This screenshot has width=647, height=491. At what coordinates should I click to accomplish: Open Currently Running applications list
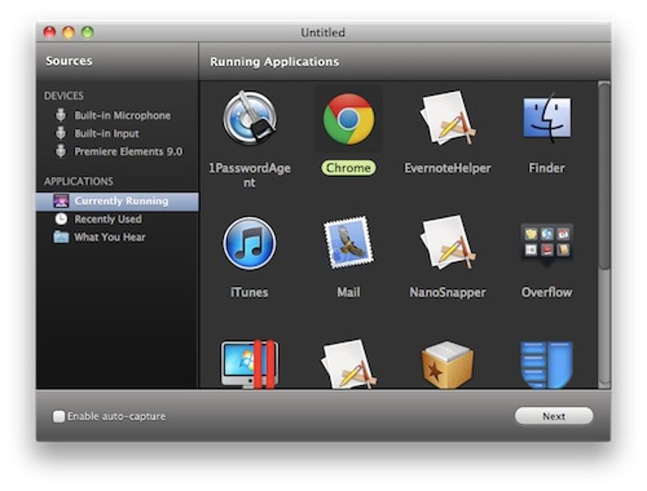click(117, 202)
